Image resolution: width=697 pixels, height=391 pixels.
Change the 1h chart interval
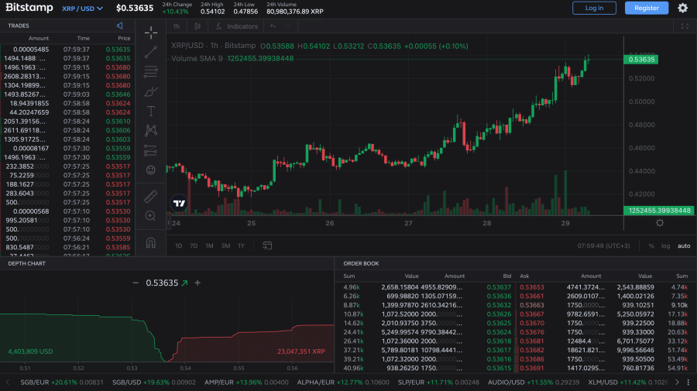pos(177,26)
